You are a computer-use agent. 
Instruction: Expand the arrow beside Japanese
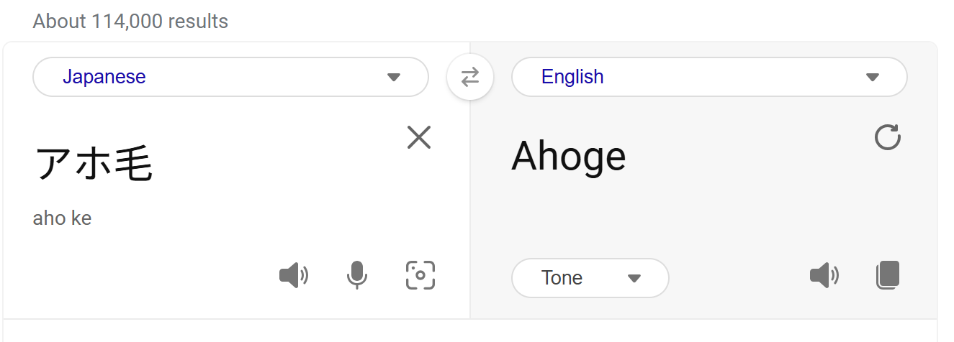point(393,77)
